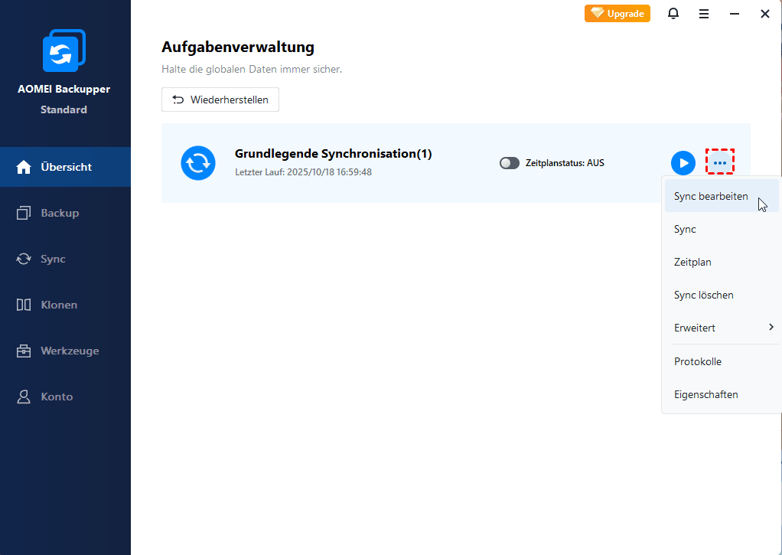
Task: Open the Klonen section
Action: (x=65, y=305)
